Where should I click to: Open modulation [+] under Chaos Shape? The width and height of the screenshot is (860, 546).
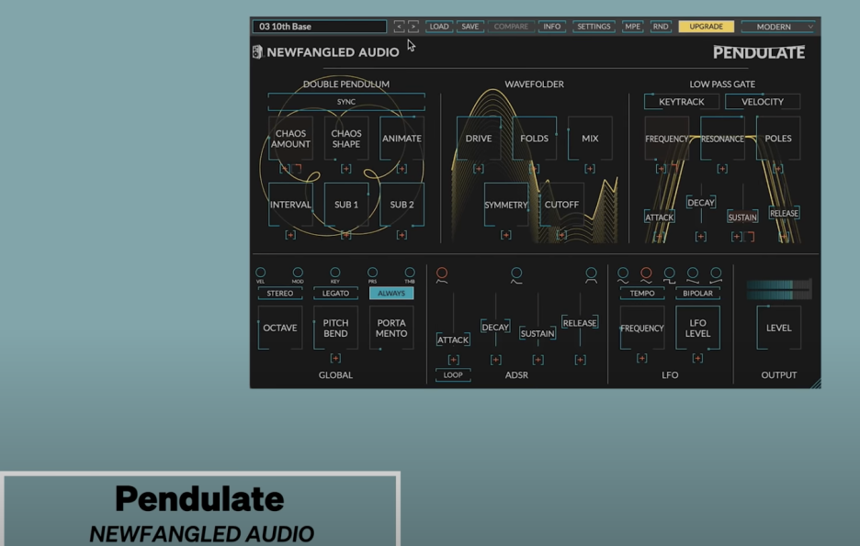point(346,169)
